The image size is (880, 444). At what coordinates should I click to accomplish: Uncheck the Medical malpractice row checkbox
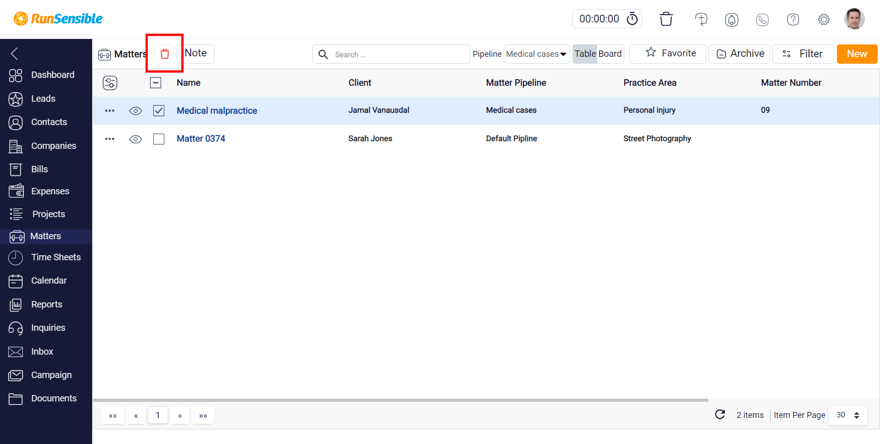pyautogui.click(x=159, y=111)
